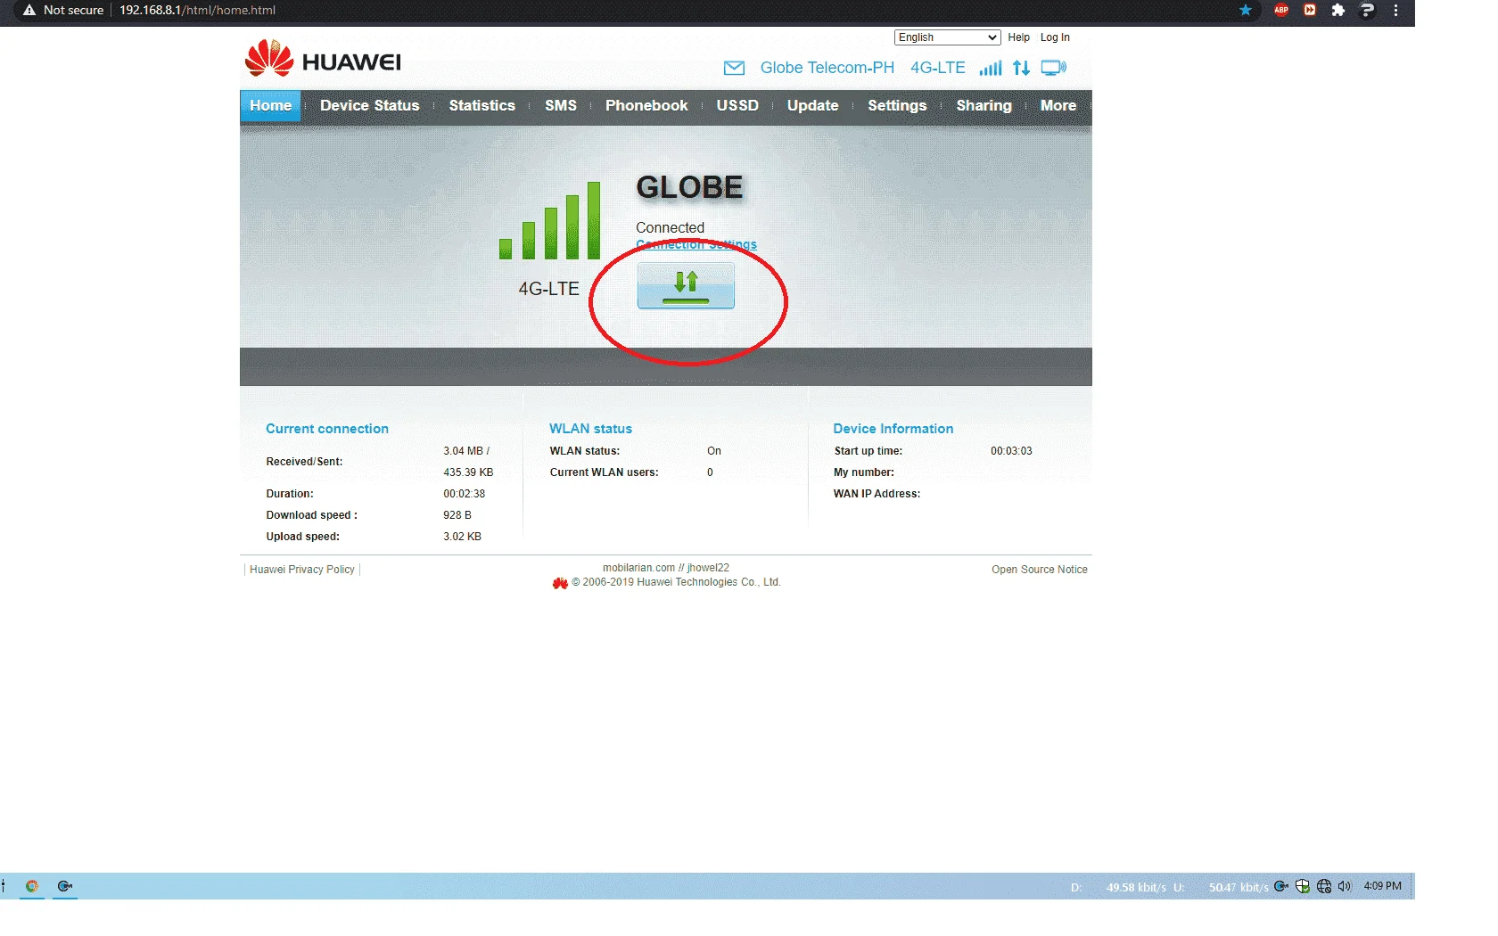
Task: Click the taskbar clock showing 4:09 PM
Action: (1382, 886)
